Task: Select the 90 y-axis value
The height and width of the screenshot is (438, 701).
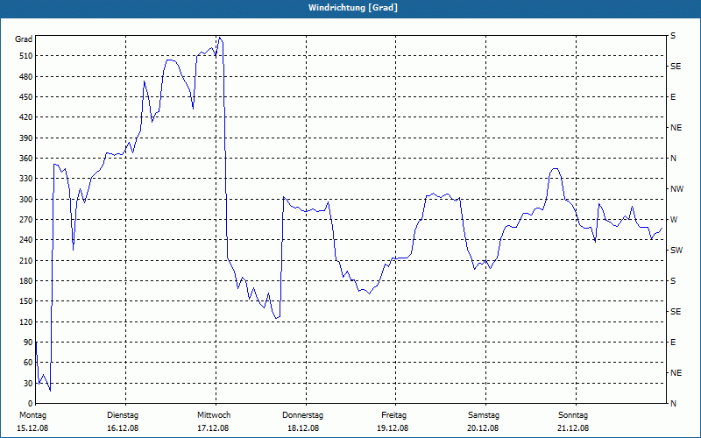Action: 28,343
